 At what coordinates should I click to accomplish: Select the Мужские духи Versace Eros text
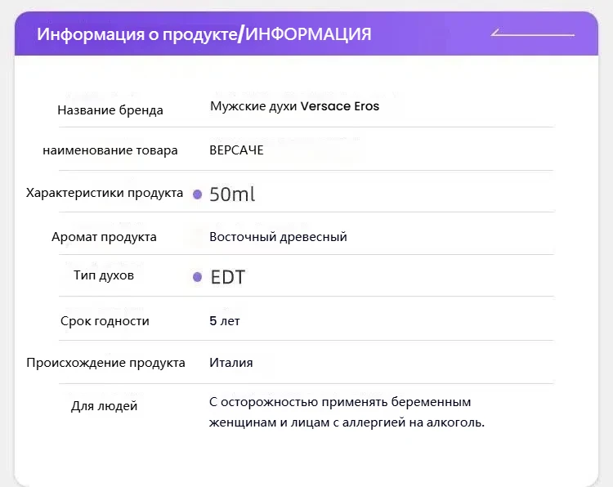pyautogui.click(x=295, y=106)
